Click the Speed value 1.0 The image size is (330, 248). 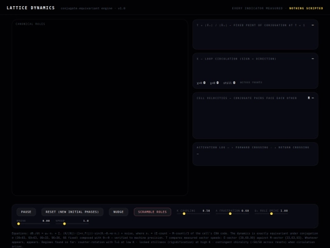[86, 221]
